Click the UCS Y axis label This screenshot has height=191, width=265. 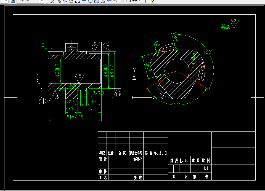click(134, 70)
